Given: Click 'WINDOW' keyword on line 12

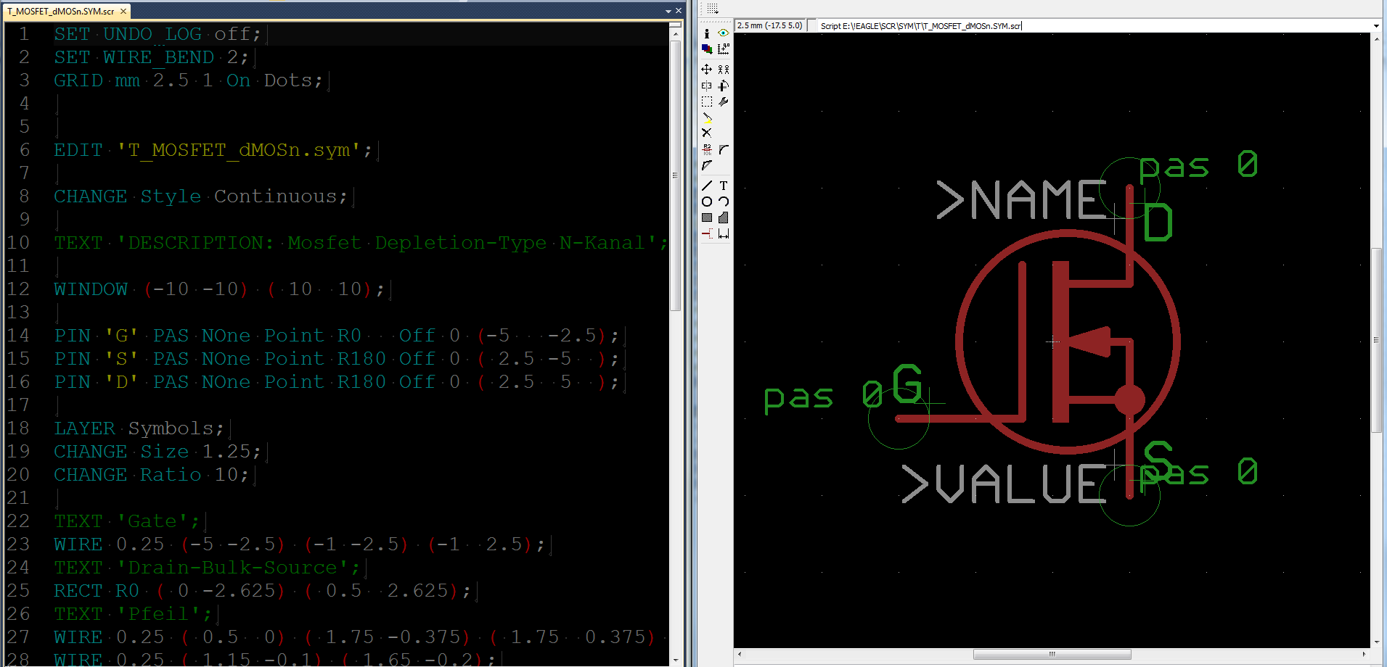Looking at the screenshot, I should 91,289.
